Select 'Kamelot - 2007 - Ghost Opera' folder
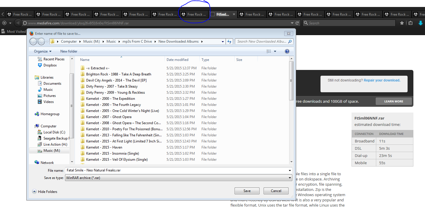Screen dimensions: 425x208 pyautogui.click(x=109, y=117)
